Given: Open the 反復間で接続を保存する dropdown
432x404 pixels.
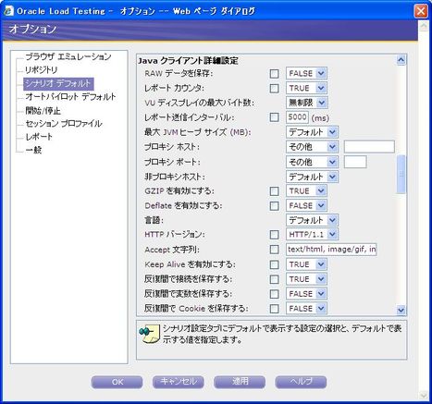Looking at the screenshot, I should [306, 279].
